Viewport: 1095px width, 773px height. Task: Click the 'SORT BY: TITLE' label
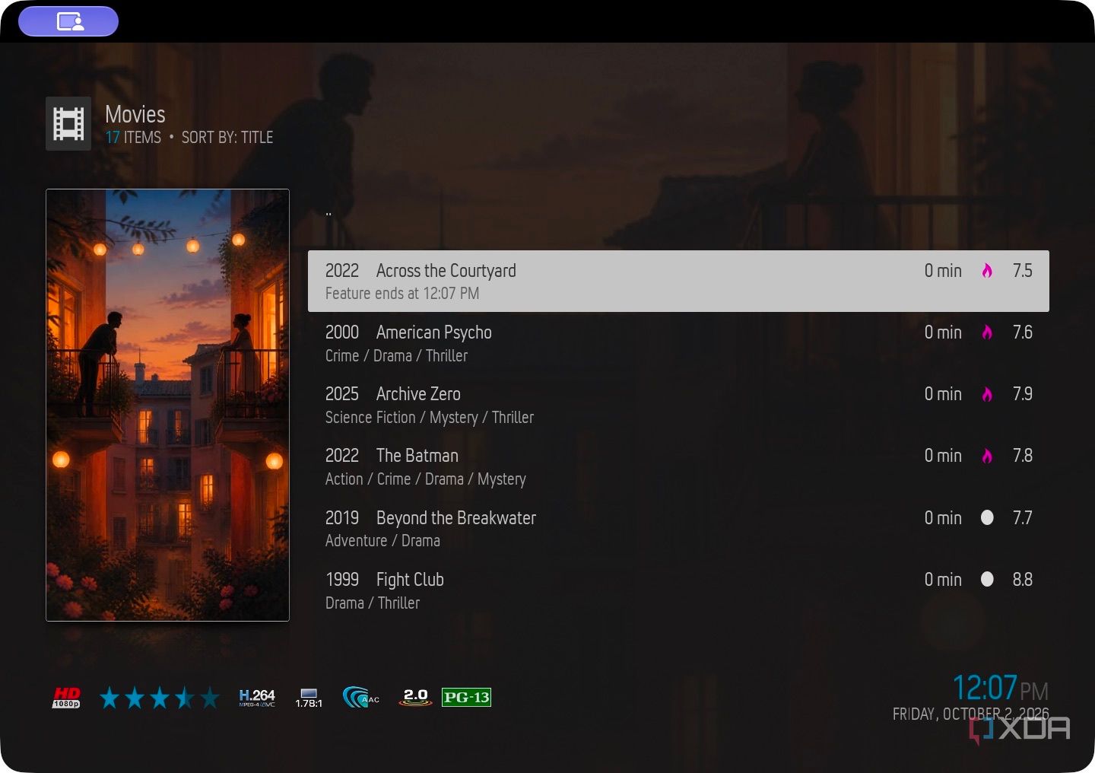(x=227, y=138)
